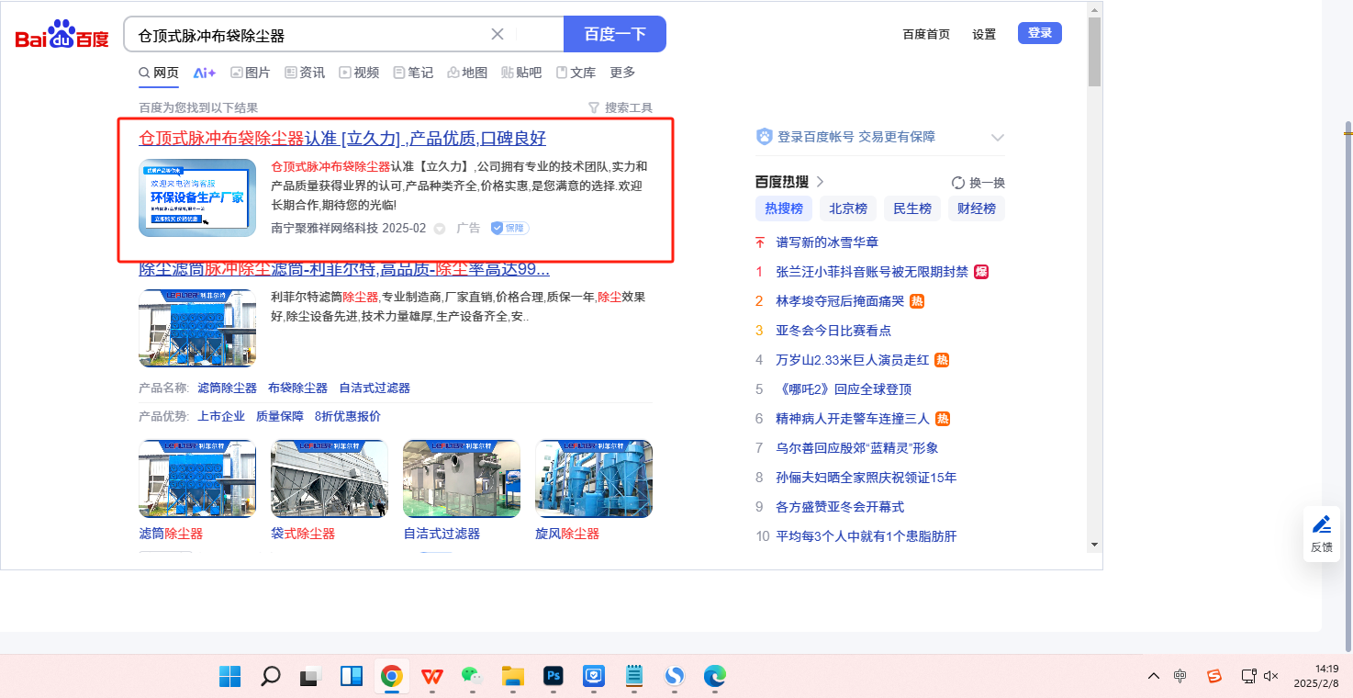Image resolution: width=1353 pixels, height=698 pixels.
Task: Clear the search box with X icon
Action: 498,34
